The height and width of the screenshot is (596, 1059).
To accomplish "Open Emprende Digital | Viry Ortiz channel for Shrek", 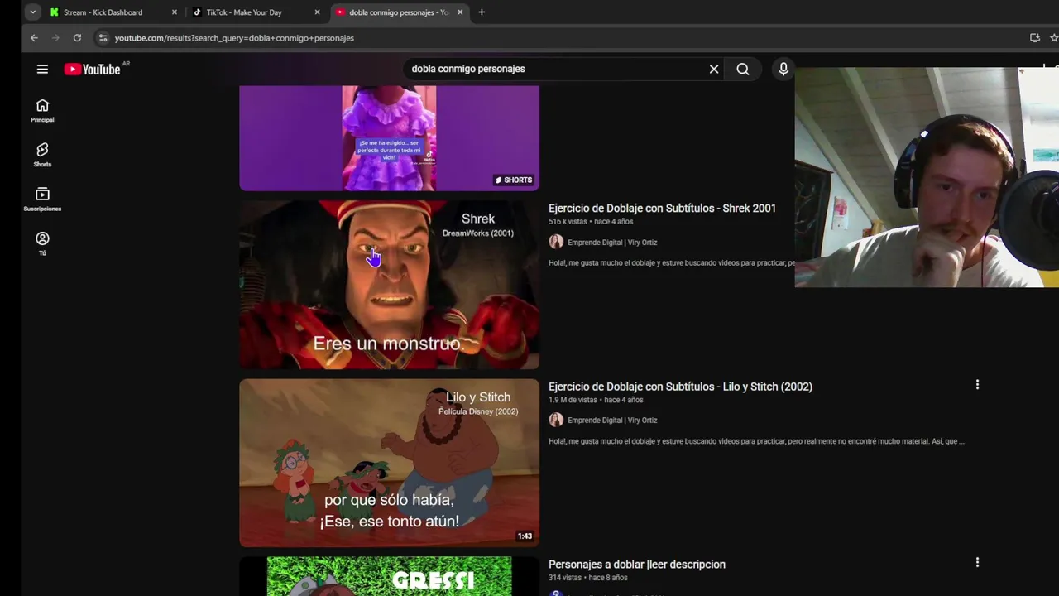I will tap(612, 243).
